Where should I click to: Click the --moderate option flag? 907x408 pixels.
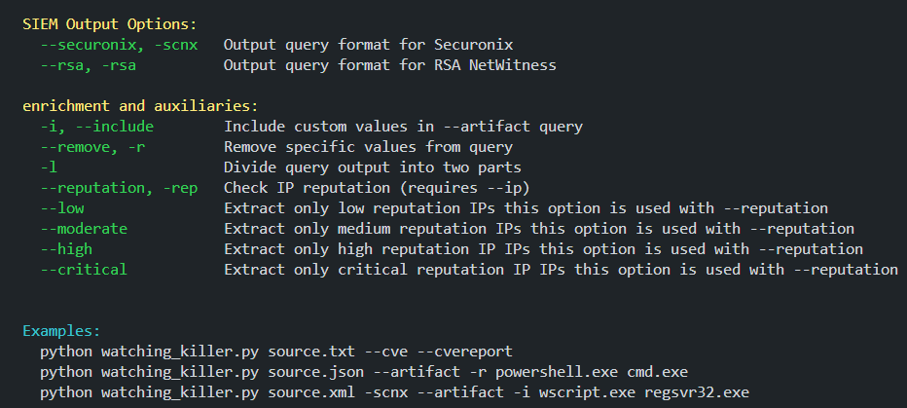[84, 229]
